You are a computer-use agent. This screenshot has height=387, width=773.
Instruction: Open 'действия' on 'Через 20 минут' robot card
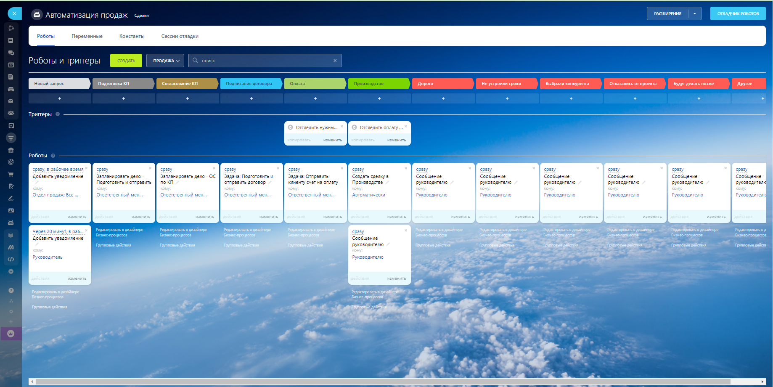coord(40,278)
